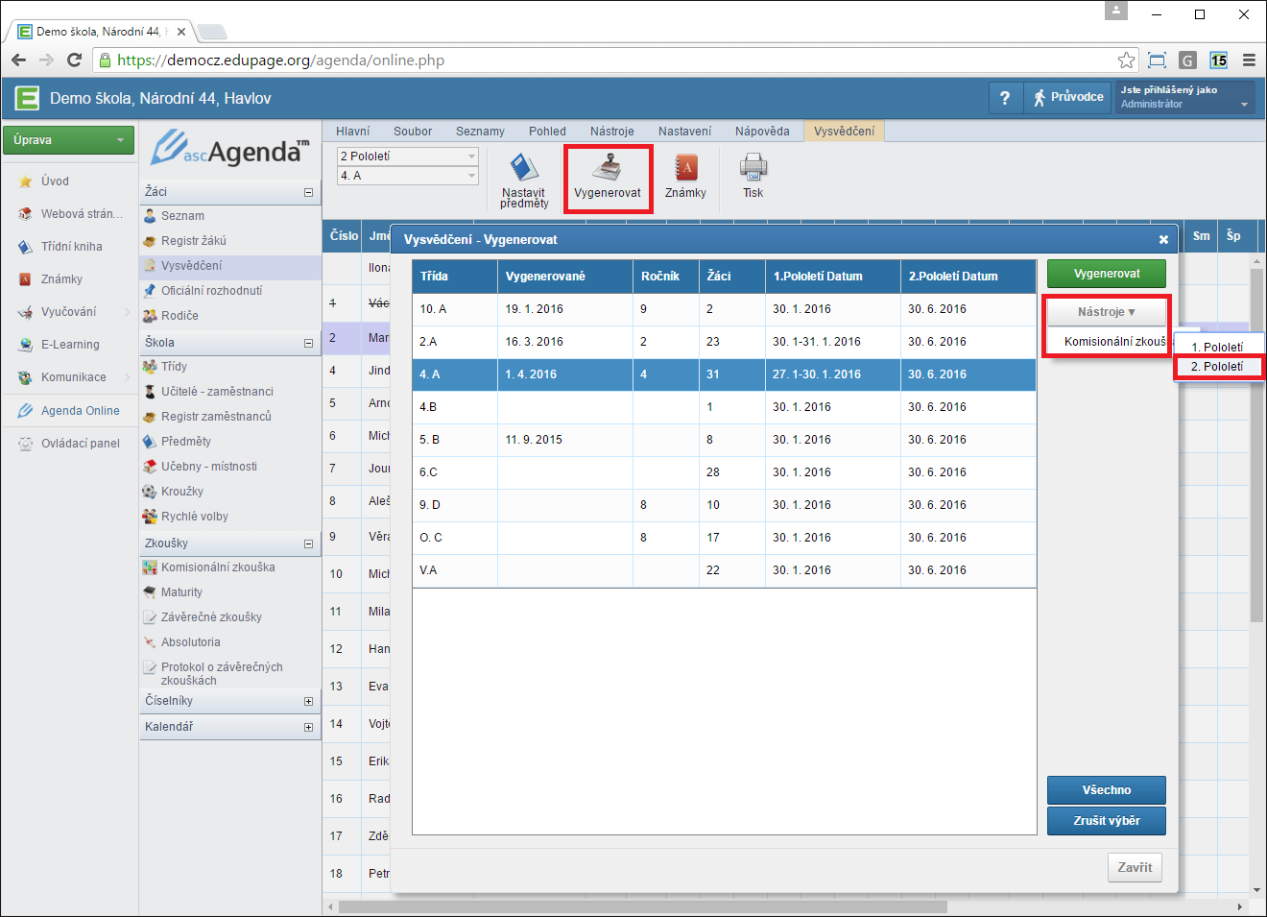Open Maturity item

coord(181,592)
